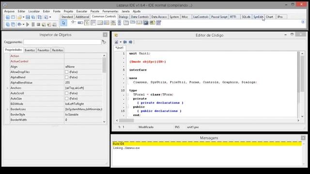Image resolution: width=310 pixels, height=174 pixels.
Task: Click the Pause execution icon
Action: click(x=33, y=24)
